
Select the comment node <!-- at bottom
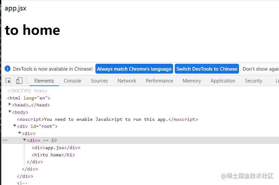point(22,183)
